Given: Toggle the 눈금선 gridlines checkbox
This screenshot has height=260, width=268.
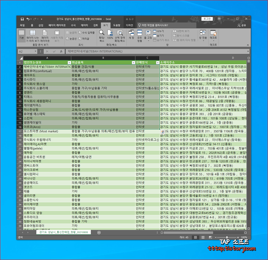Looking at the screenshot, I should [x=67, y=39].
